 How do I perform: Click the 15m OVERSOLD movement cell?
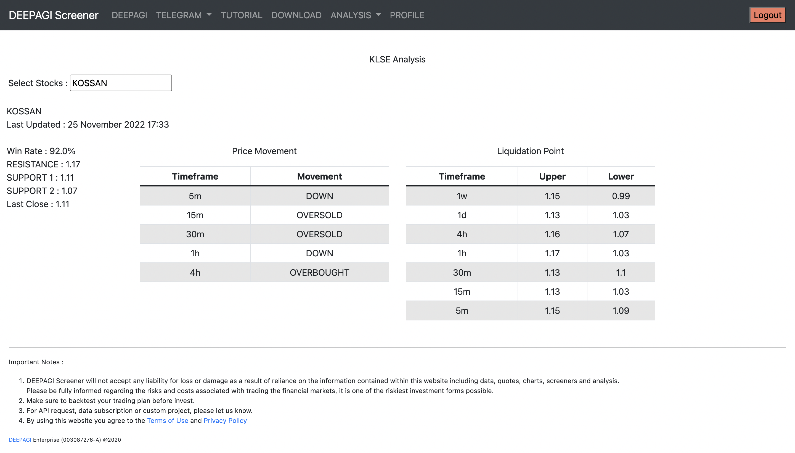tap(319, 215)
